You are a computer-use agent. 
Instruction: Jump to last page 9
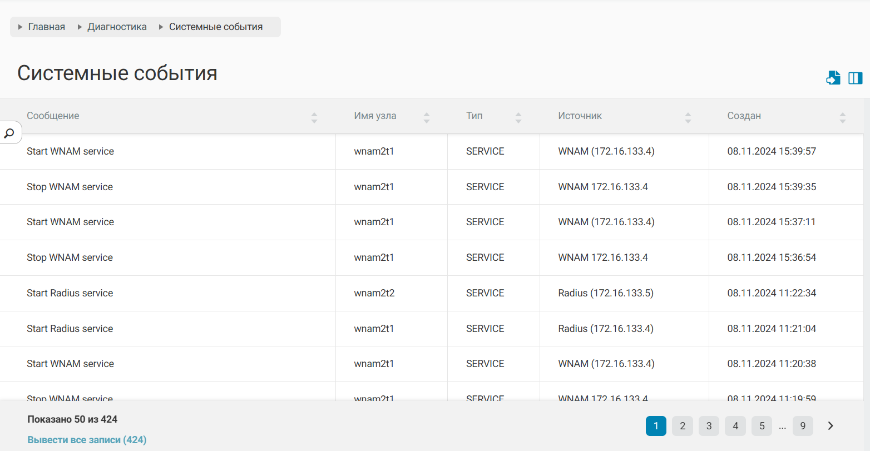click(x=803, y=426)
